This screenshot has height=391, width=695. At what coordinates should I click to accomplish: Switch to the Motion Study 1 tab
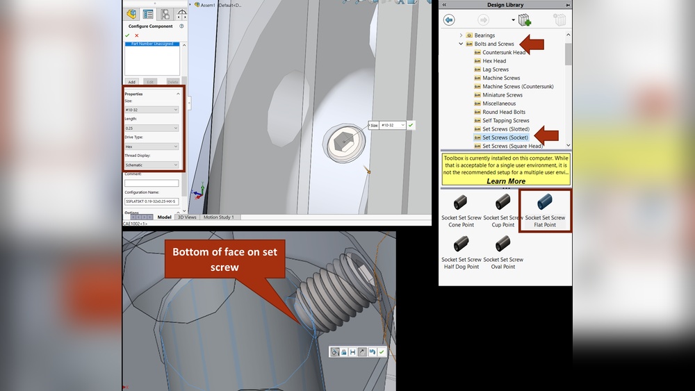(218, 217)
